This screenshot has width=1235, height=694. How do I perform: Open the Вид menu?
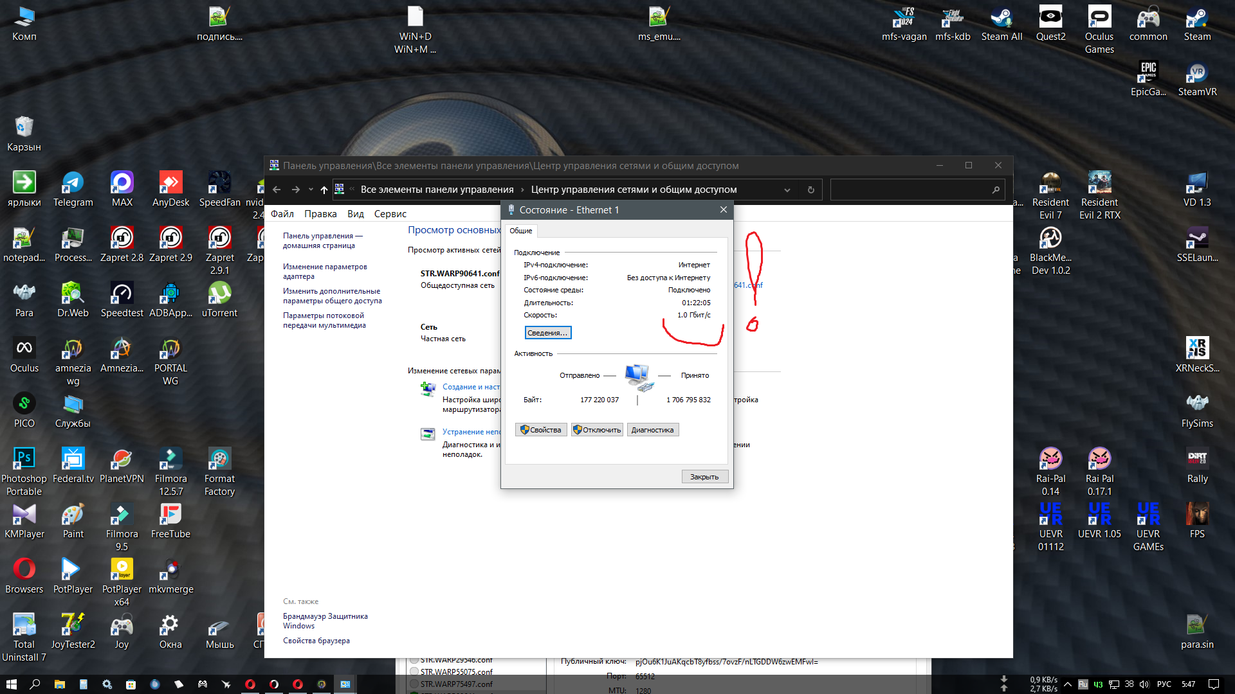(355, 214)
